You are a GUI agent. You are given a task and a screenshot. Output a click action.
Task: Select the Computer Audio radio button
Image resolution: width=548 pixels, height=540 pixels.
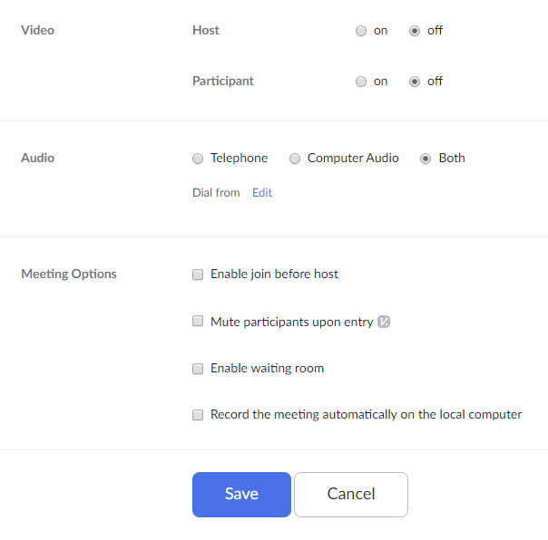click(295, 159)
